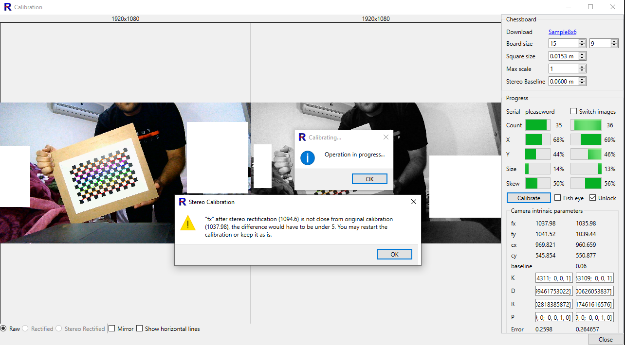Click the Stereo Baseline spinner arrows
This screenshot has width=625, height=345.
click(582, 82)
